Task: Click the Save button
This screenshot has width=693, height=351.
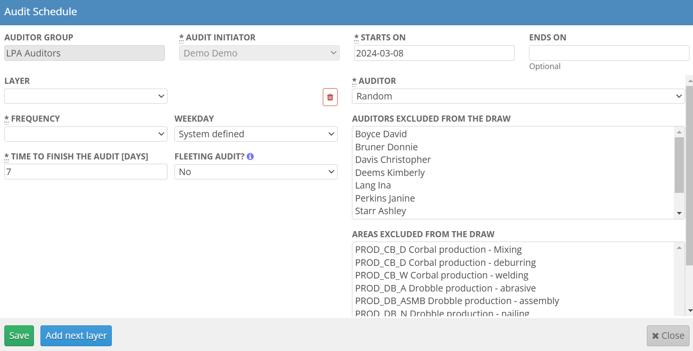Action: tap(19, 336)
